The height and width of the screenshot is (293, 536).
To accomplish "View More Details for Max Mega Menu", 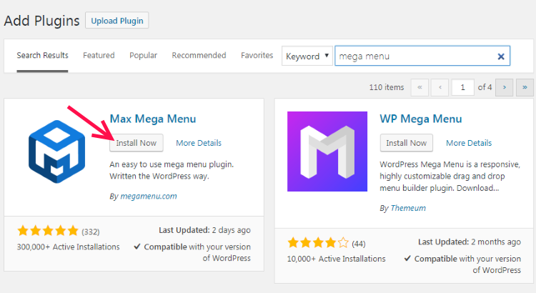I will pos(199,143).
